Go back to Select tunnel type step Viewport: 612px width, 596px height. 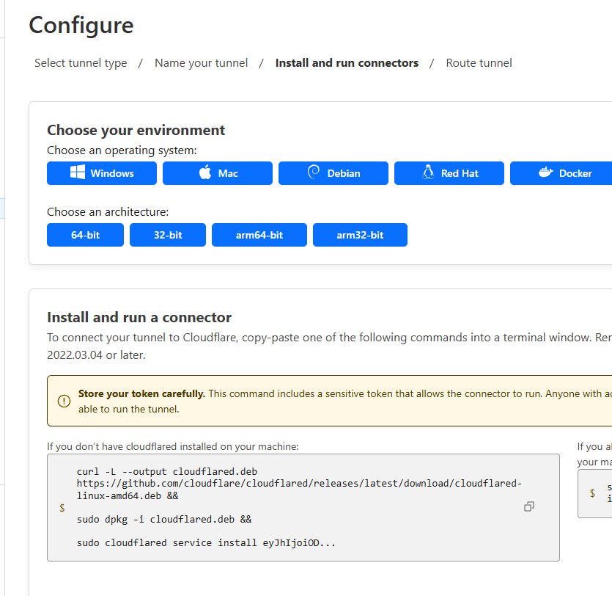(81, 63)
